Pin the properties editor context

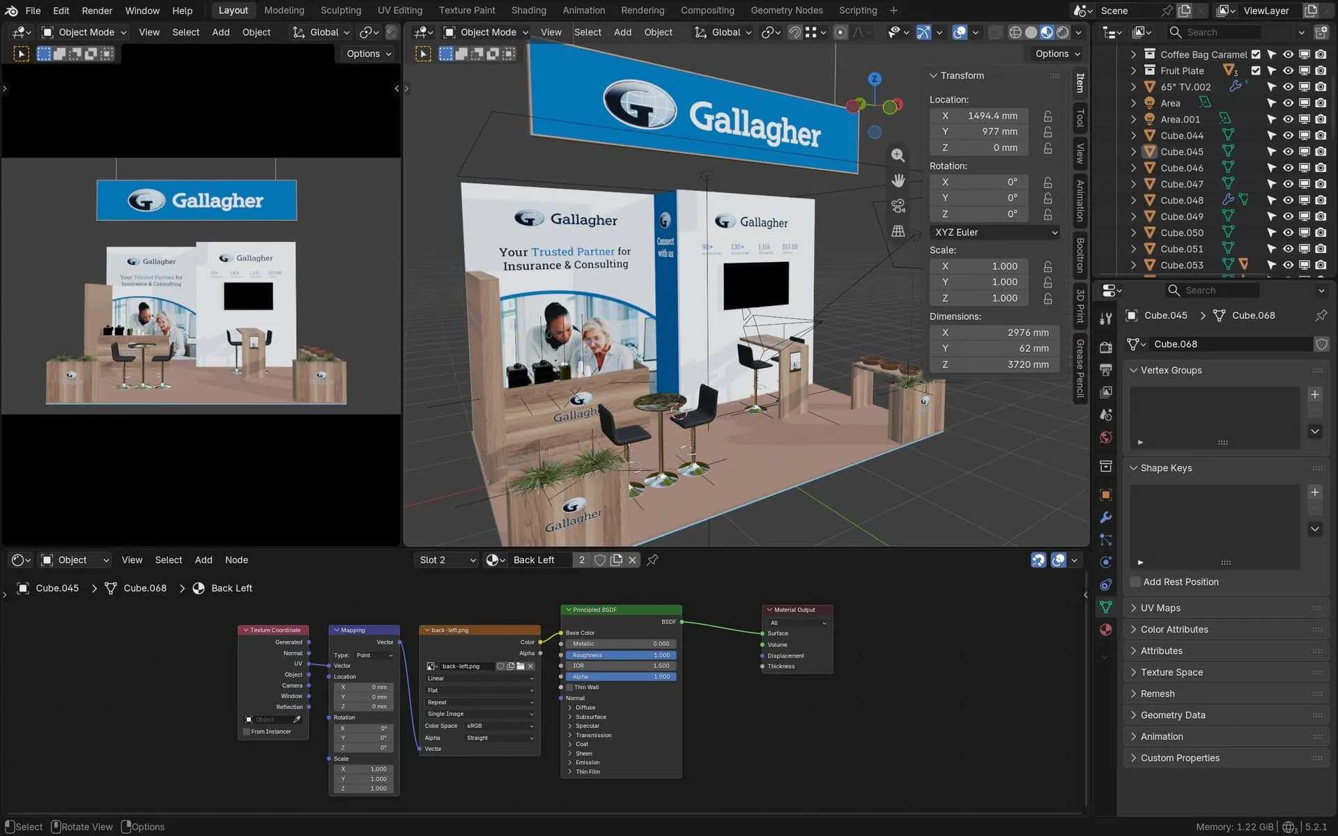(x=1321, y=316)
